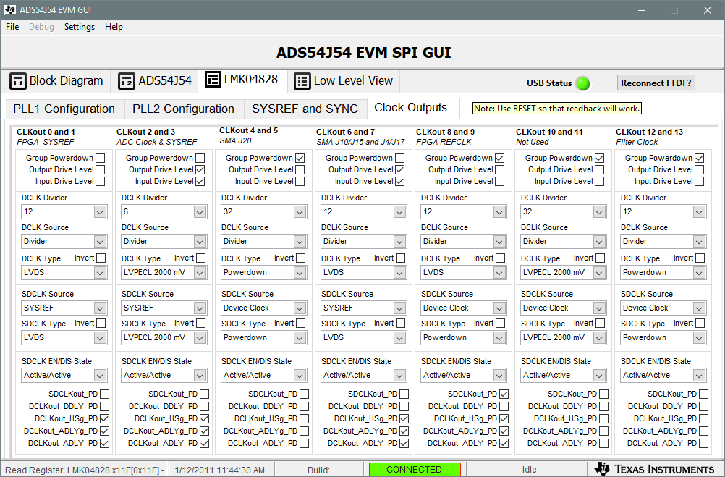The height and width of the screenshot is (477, 725).
Task: Click the green USB Status indicator
Action: click(583, 83)
